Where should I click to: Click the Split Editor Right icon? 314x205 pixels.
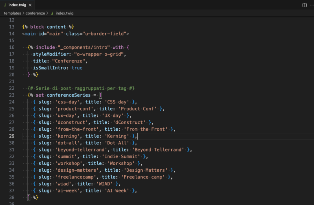pos(304,5)
